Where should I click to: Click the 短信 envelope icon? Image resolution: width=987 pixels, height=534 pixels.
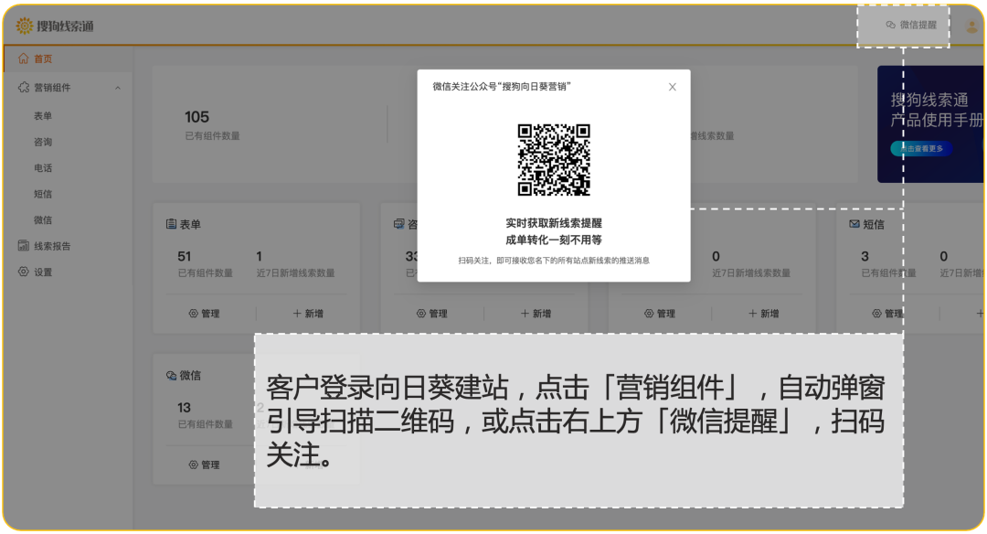(x=854, y=223)
